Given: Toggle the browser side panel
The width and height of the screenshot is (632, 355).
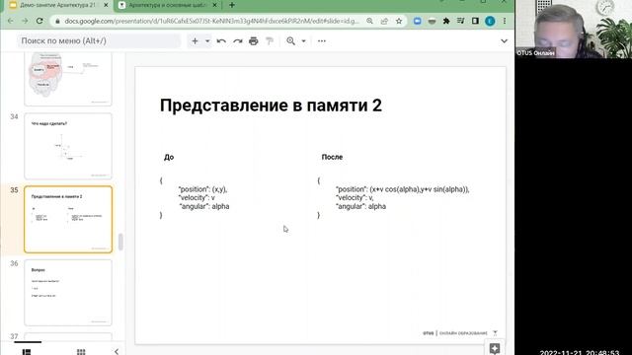Looking at the screenshot, I should point(475,21).
